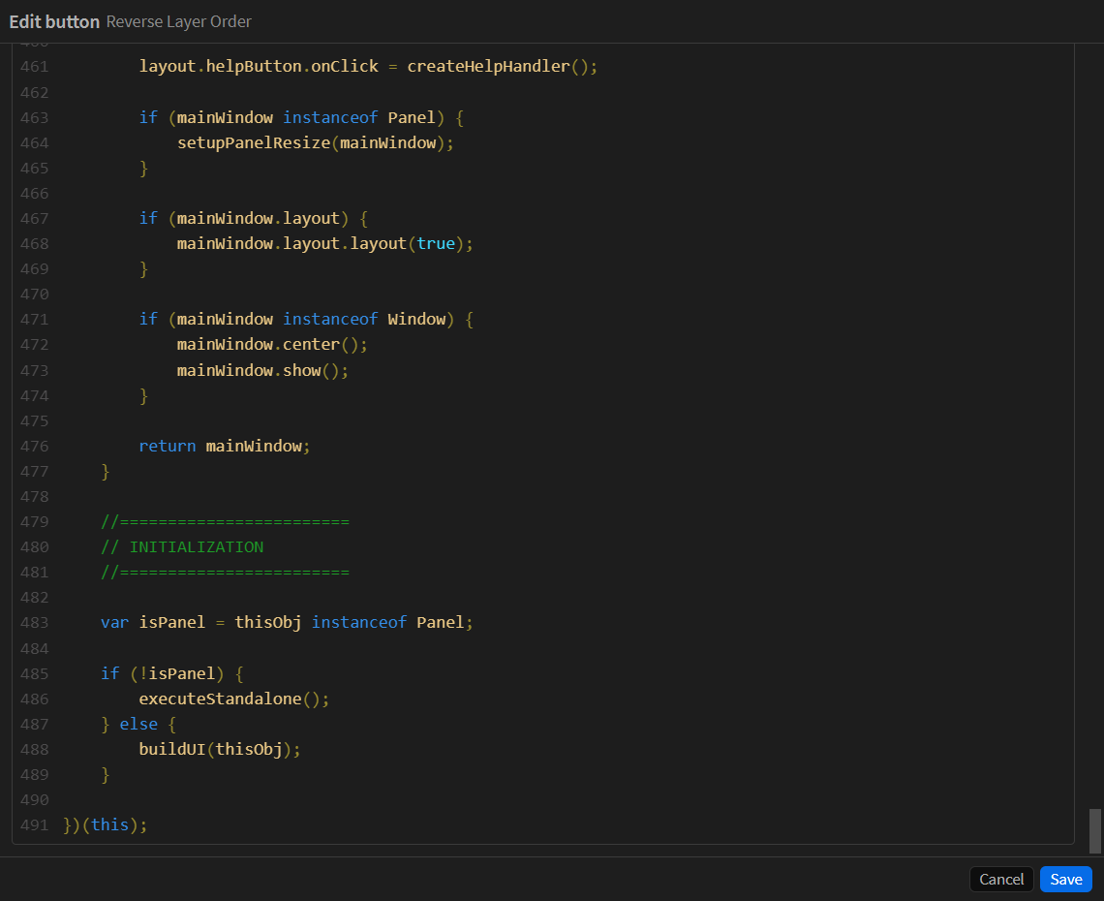Click the Cancel button
The width and height of the screenshot is (1104, 901).
pos(1001,879)
